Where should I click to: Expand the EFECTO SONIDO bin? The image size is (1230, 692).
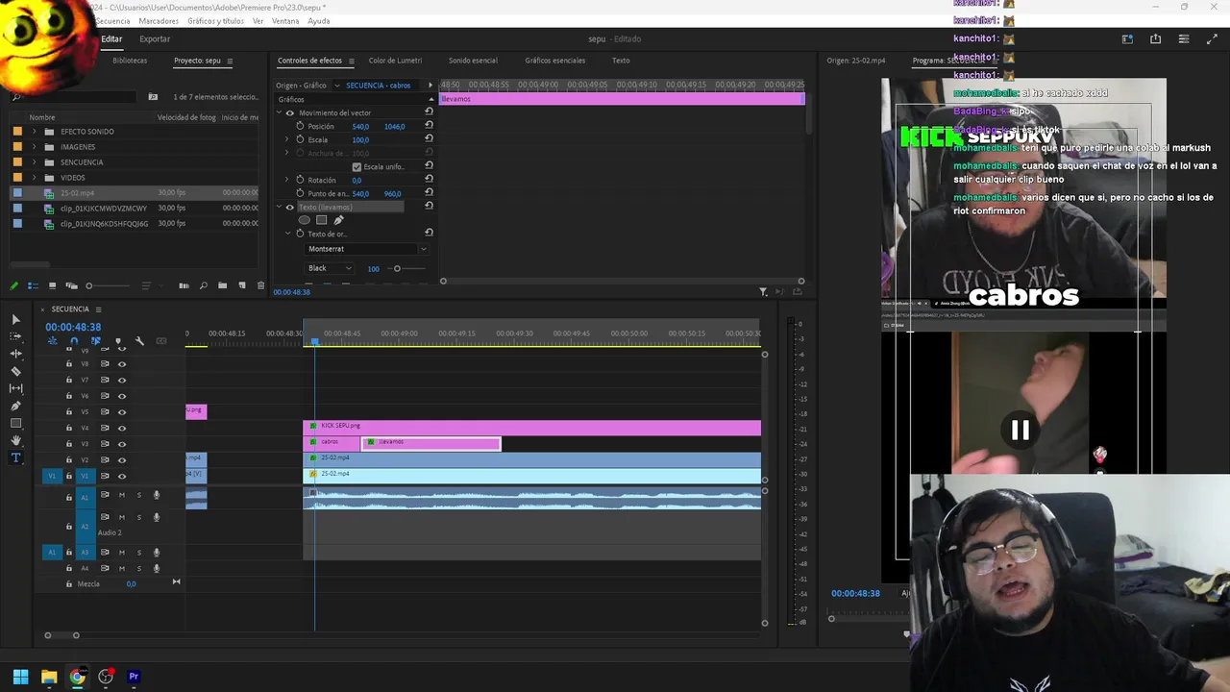(35, 132)
